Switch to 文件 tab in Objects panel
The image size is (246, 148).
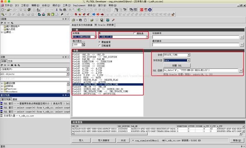pyautogui.click(x=10, y=61)
